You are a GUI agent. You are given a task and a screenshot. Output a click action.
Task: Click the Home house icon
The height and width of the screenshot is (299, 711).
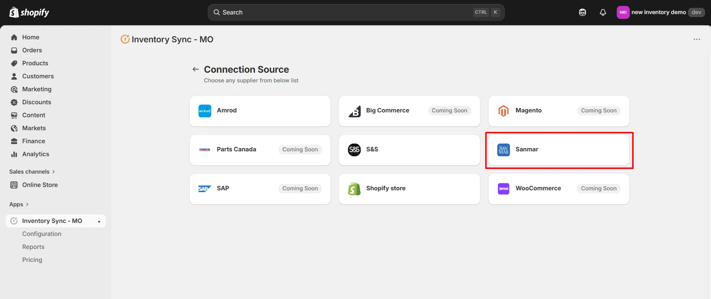pos(14,37)
